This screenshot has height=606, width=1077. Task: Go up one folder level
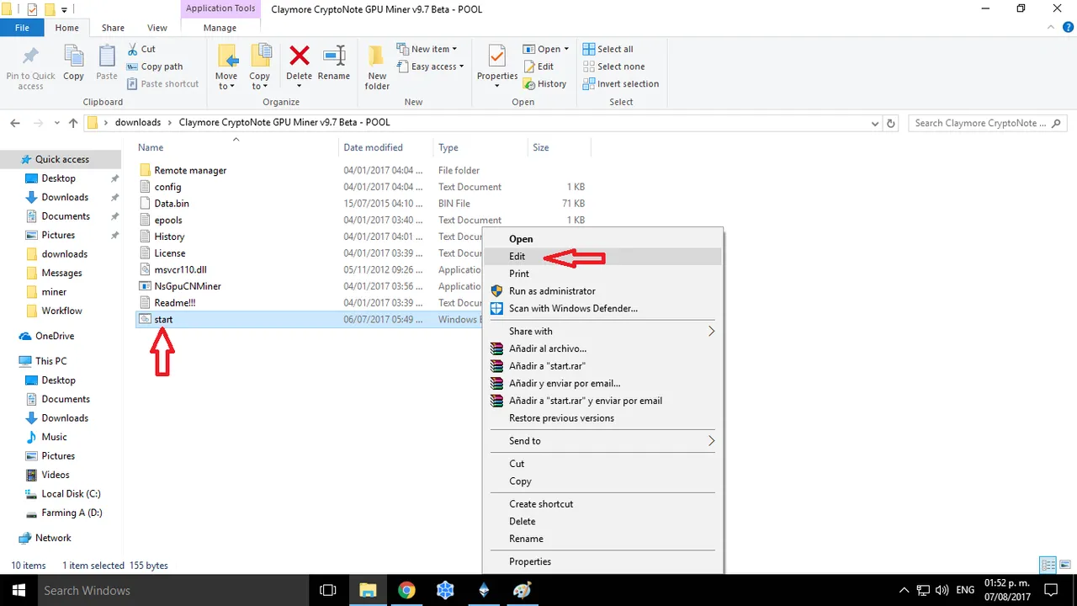point(73,123)
